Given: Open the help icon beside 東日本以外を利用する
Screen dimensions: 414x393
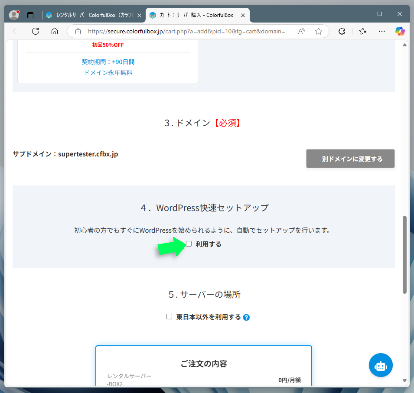Looking at the screenshot, I should tap(246, 317).
